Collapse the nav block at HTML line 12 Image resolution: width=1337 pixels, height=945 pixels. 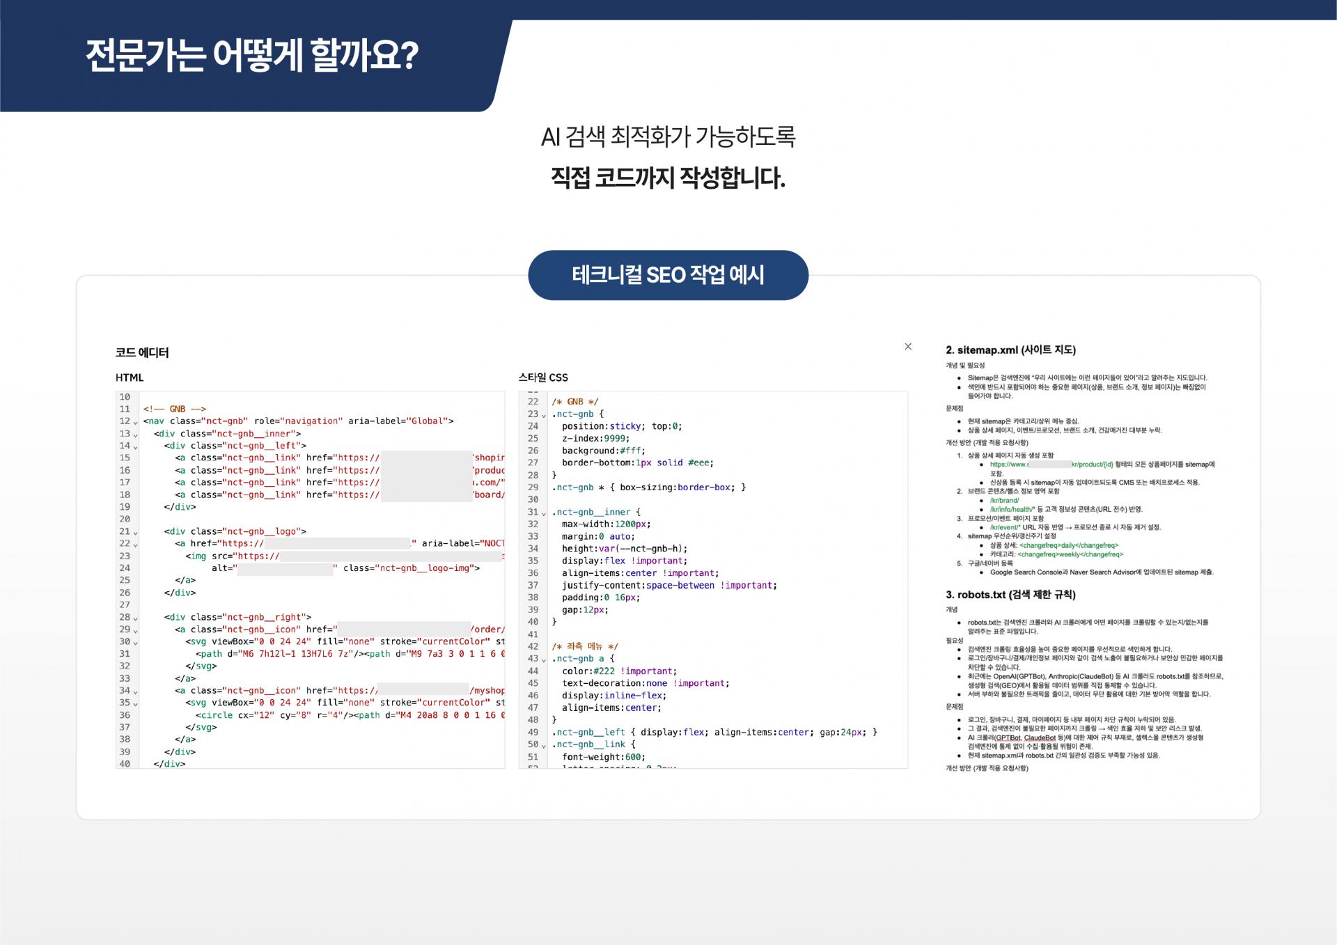click(x=136, y=422)
